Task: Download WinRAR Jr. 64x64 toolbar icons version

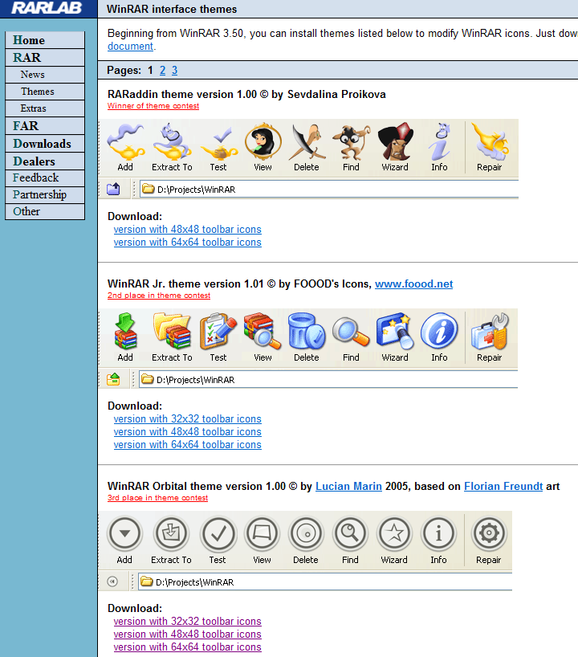Action: (188, 445)
